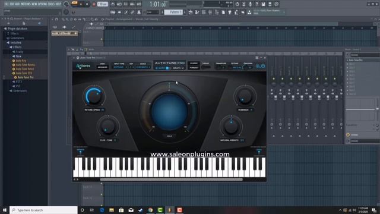
Task: Open the FILE menu
Action: click(x=7, y=4)
